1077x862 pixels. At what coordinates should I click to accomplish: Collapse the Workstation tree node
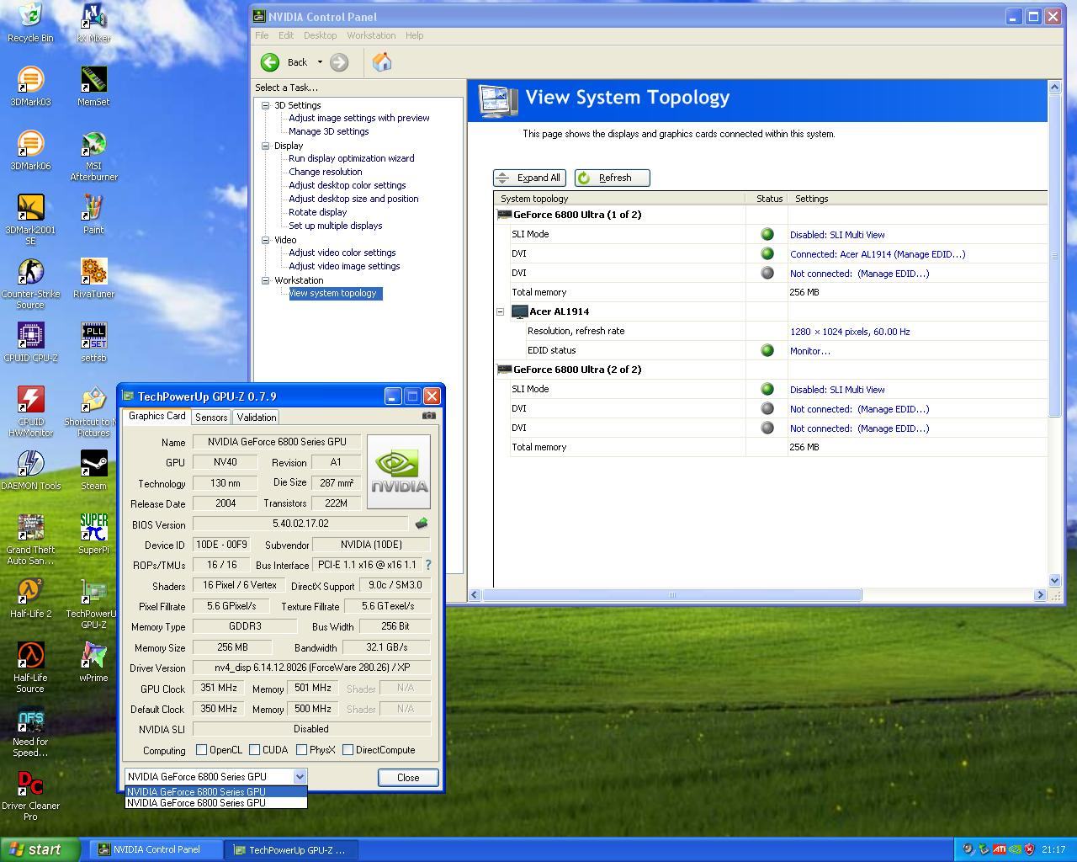tap(266, 280)
